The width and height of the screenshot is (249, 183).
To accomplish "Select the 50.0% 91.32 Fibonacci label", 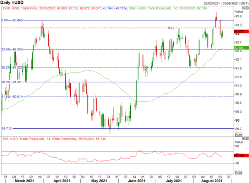I will tap(11, 82).
